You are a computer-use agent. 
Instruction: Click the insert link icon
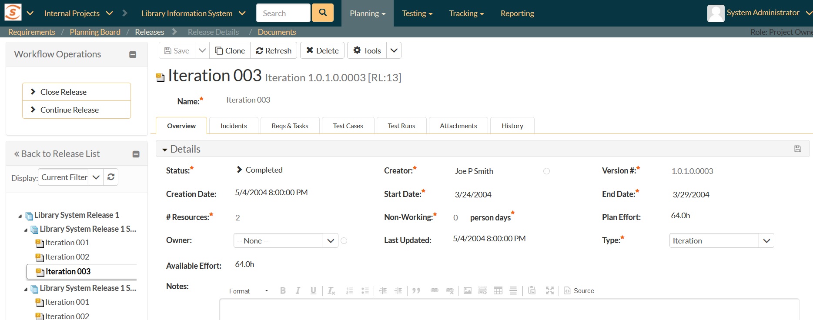point(434,290)
